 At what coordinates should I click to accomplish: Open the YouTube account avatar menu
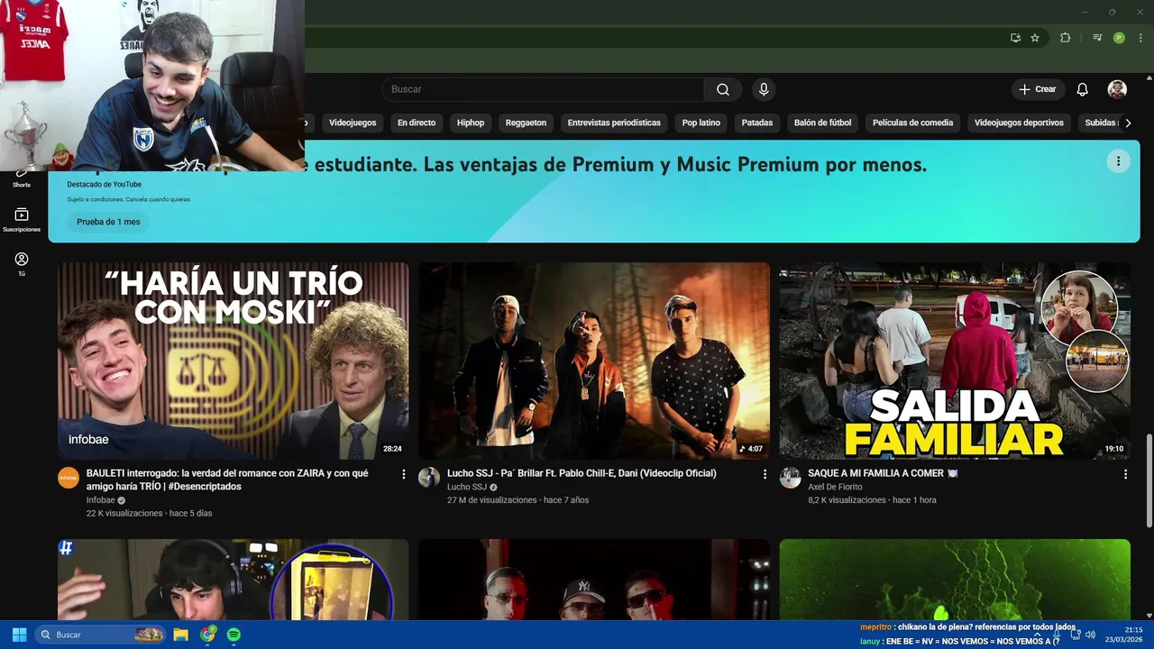pyautogui.click(x=1117, y=89)
